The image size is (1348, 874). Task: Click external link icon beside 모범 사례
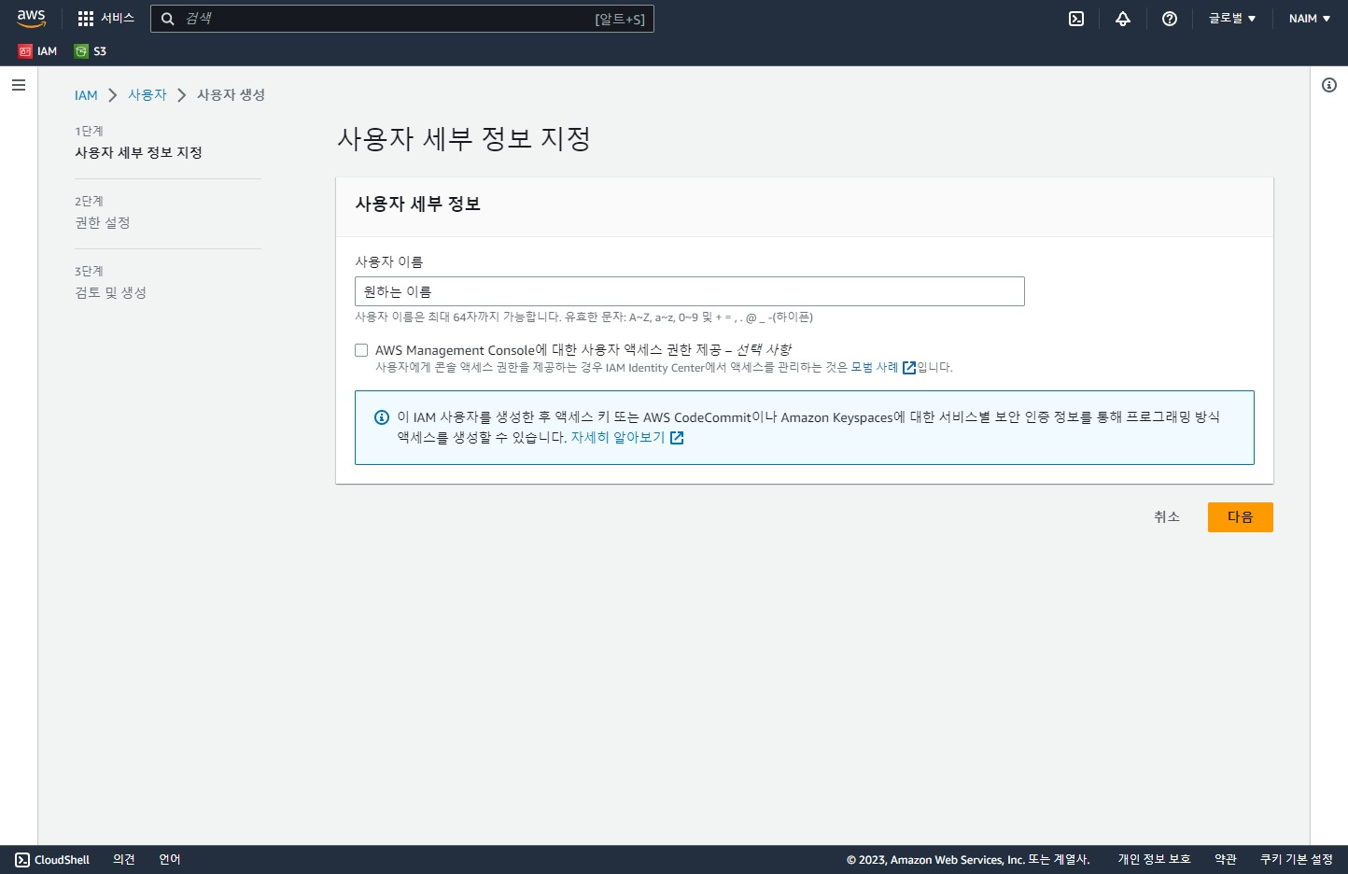click(x=909, y=368)
